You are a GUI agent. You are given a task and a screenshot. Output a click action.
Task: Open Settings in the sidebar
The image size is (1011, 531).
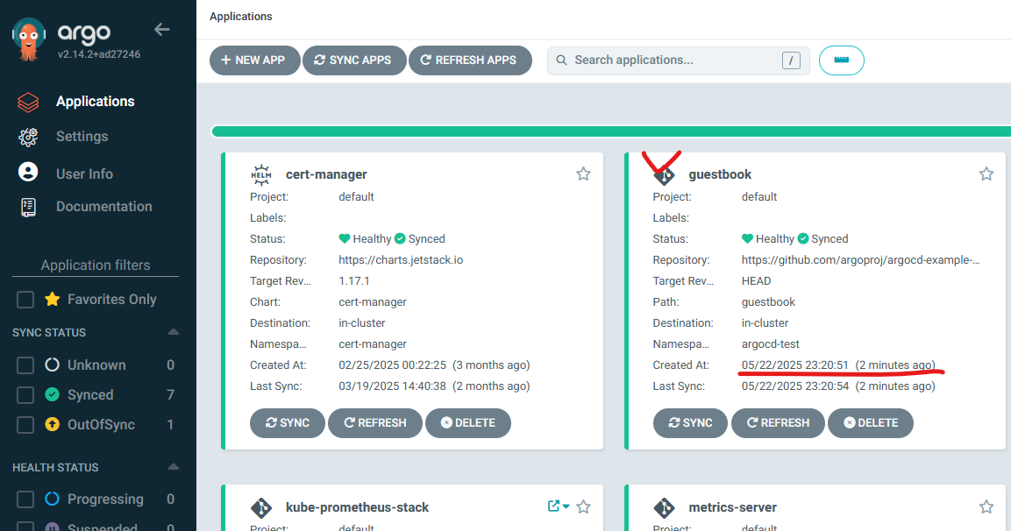click(82, 137)
